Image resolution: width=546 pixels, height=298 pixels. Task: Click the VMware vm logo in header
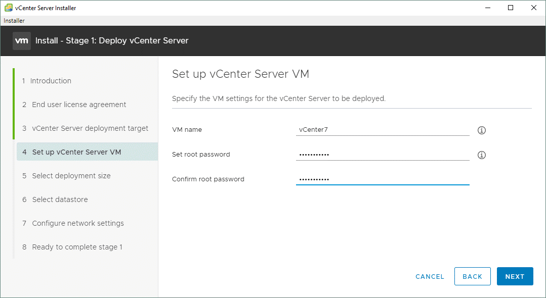tap(22, 41)
